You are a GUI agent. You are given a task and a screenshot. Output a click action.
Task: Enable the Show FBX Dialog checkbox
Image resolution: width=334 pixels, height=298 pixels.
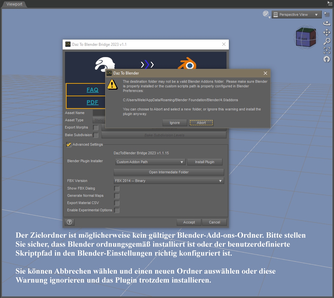click(116, 188)
